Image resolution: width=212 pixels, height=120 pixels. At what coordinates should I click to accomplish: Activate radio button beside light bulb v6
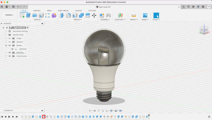coord(28,28)
